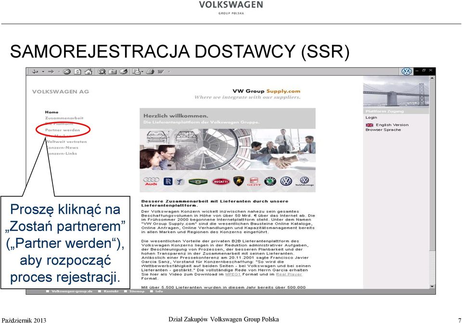Viewport: 462px width, 323px height.
Task: Open the Search toolbar icon
Action: coord(102,72)
